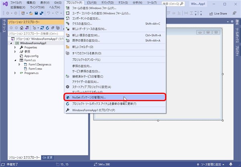Viewport: 241px width, 167px height.
Task: Expand the Form1.Designer.cs node
Action: (19, 64)
